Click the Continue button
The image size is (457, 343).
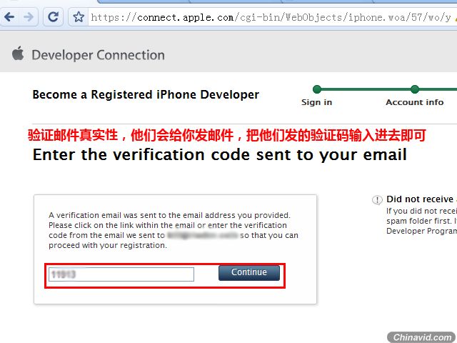[x=249, y=273]
